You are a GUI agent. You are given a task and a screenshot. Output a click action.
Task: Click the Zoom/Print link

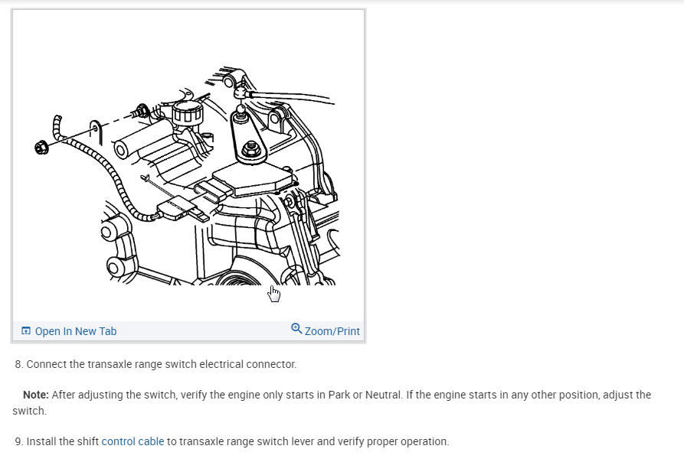[332, 331]
